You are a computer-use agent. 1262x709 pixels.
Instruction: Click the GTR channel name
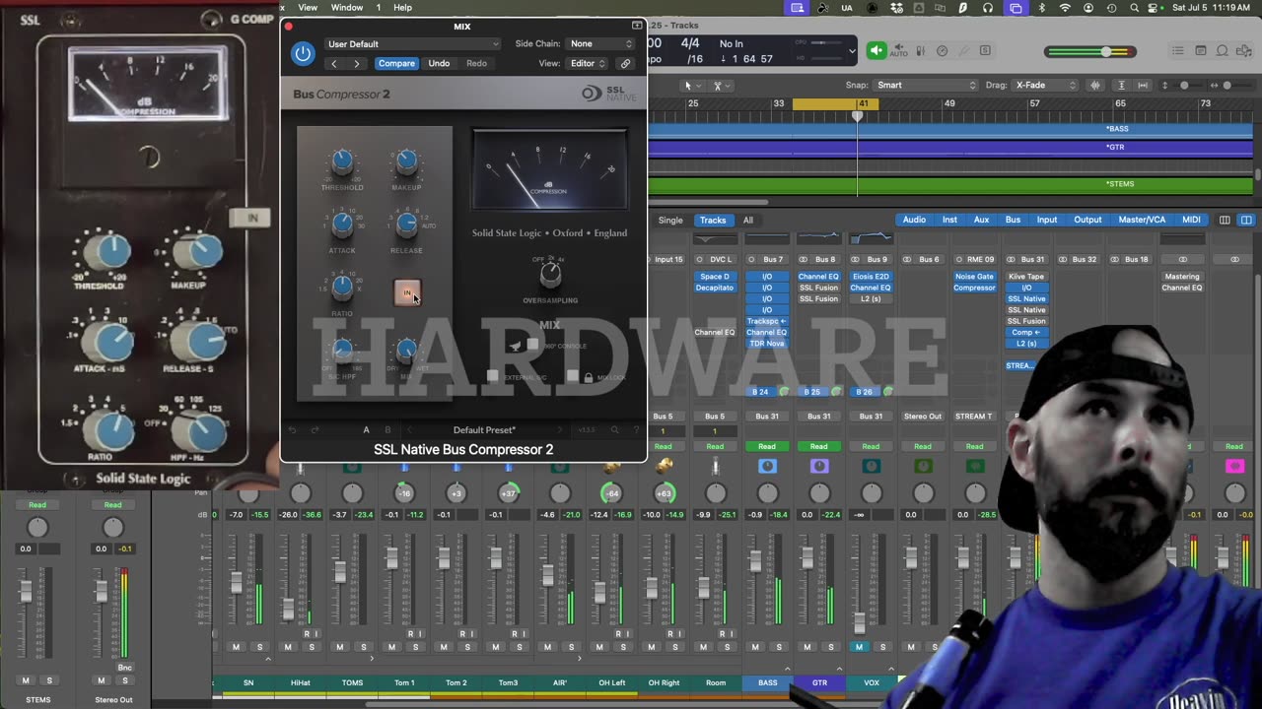pyautogui.click(x=819, y=682)
